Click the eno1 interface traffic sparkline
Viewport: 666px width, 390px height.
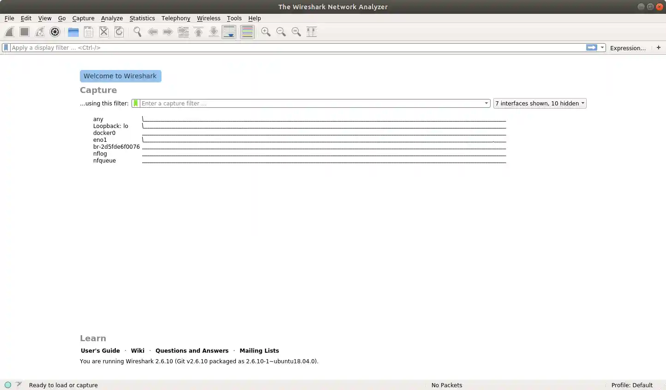[x=323, y=140]
